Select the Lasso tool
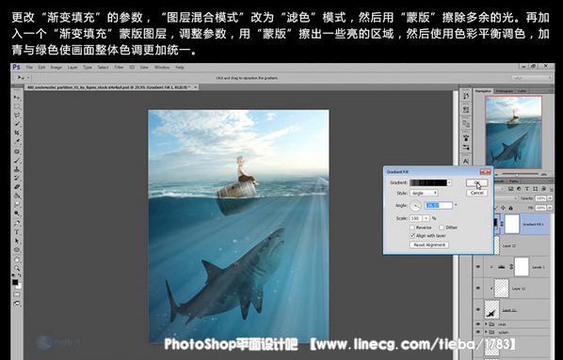Viewport: 563px width, 360px height. tap(17, 115)
